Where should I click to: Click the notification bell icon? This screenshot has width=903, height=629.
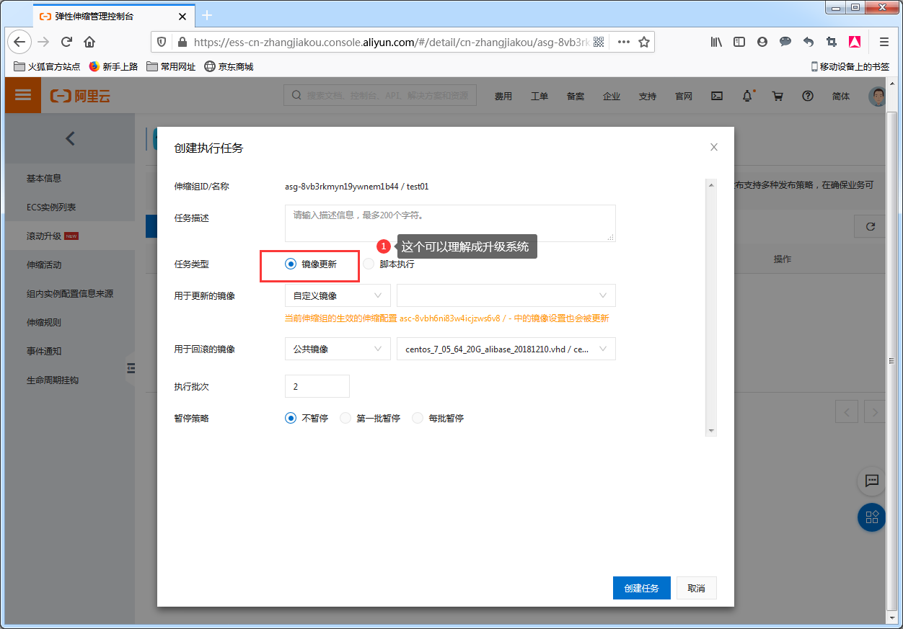tap(748, 96)
